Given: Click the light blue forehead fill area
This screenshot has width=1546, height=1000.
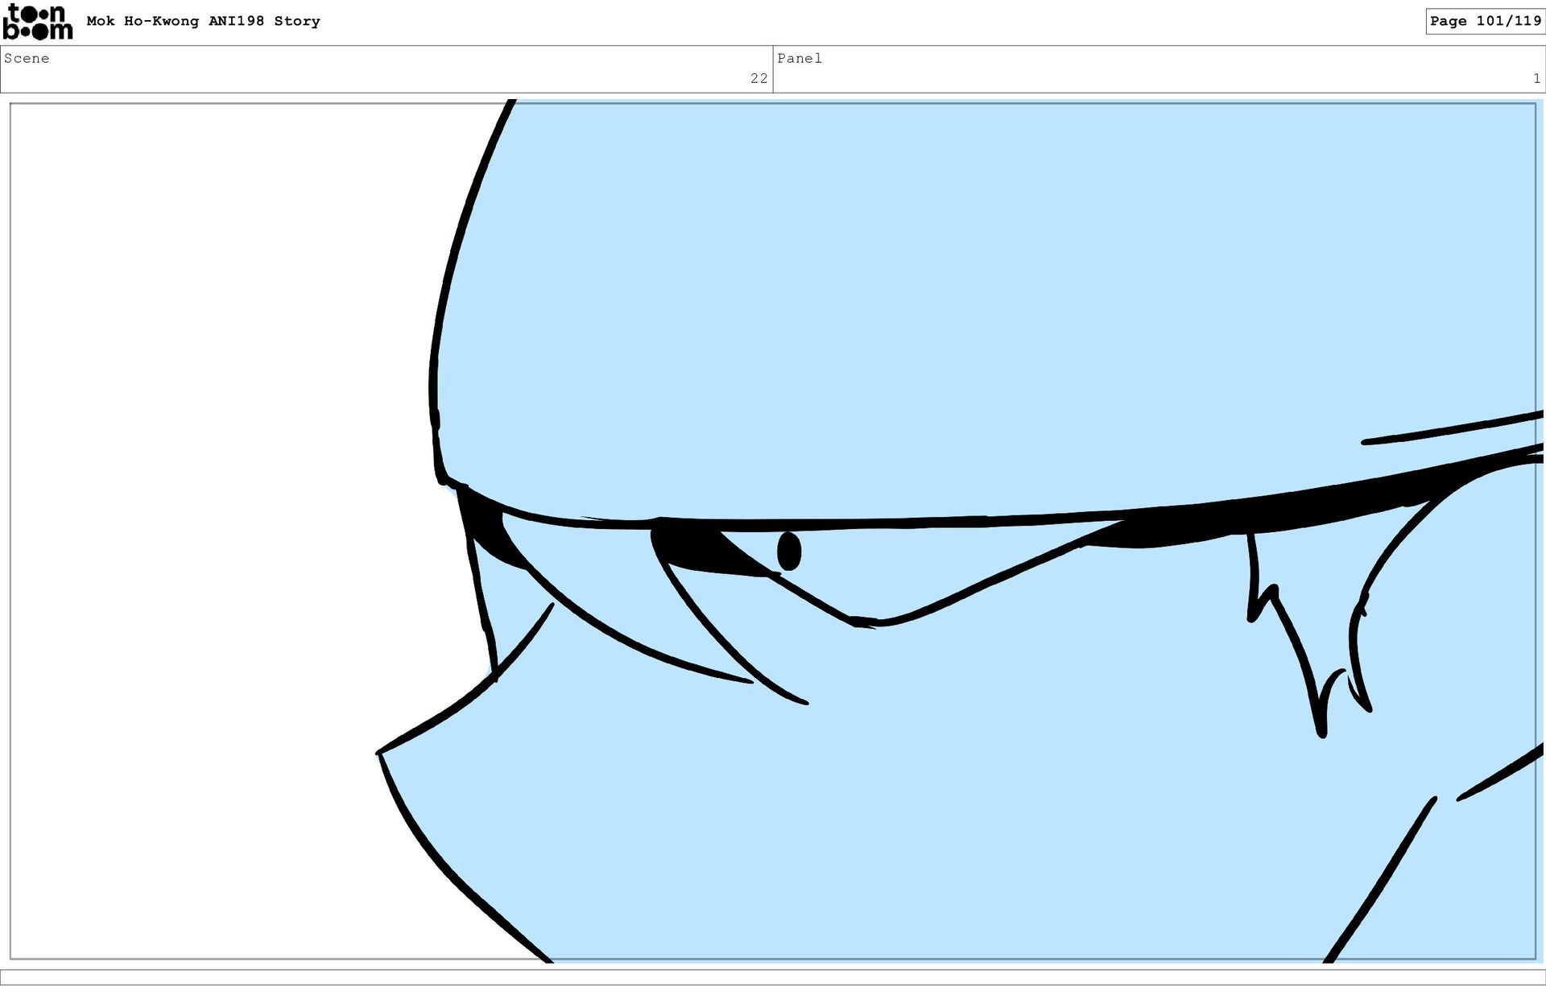Looking at the screenshot, I should pyautogui.click(x=886, y=306).
